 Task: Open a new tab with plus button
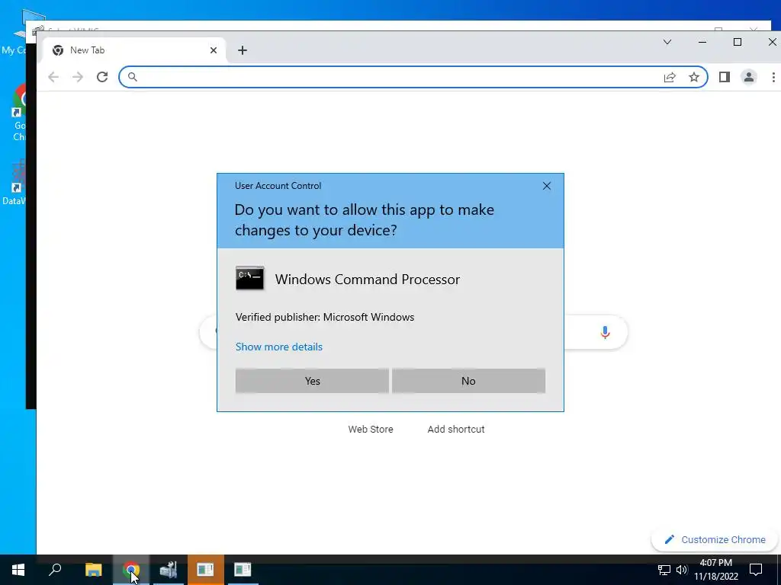[x=242, y=50]
